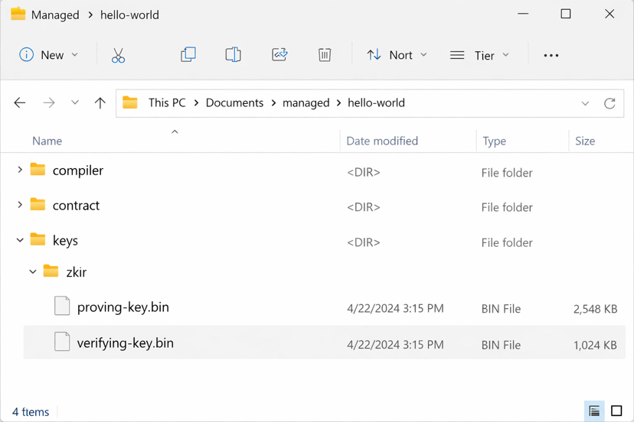Refresh the current folder view
634x422 pixels.
pyautogui.click(x=609, y=103)
